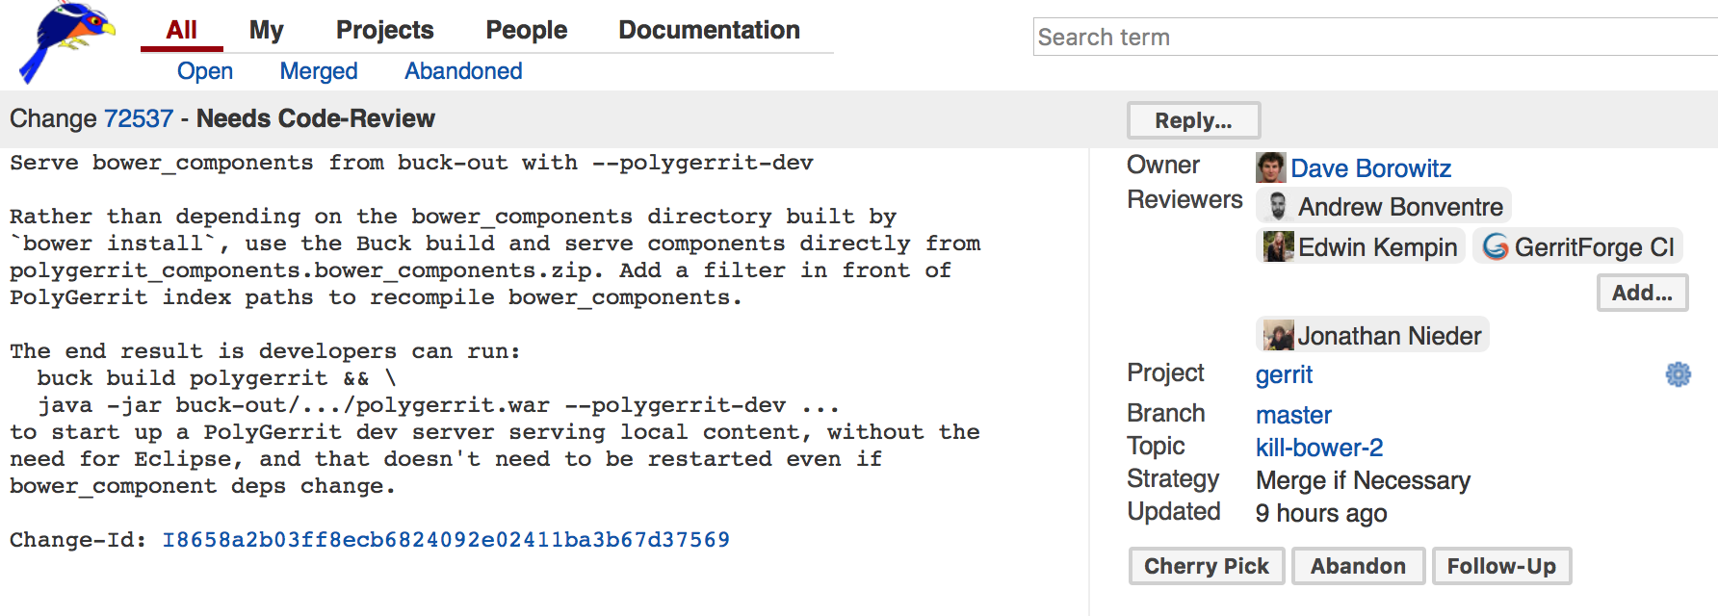Show Open changes list
The width and height of the screenshot is (1718, 616).
204,71
